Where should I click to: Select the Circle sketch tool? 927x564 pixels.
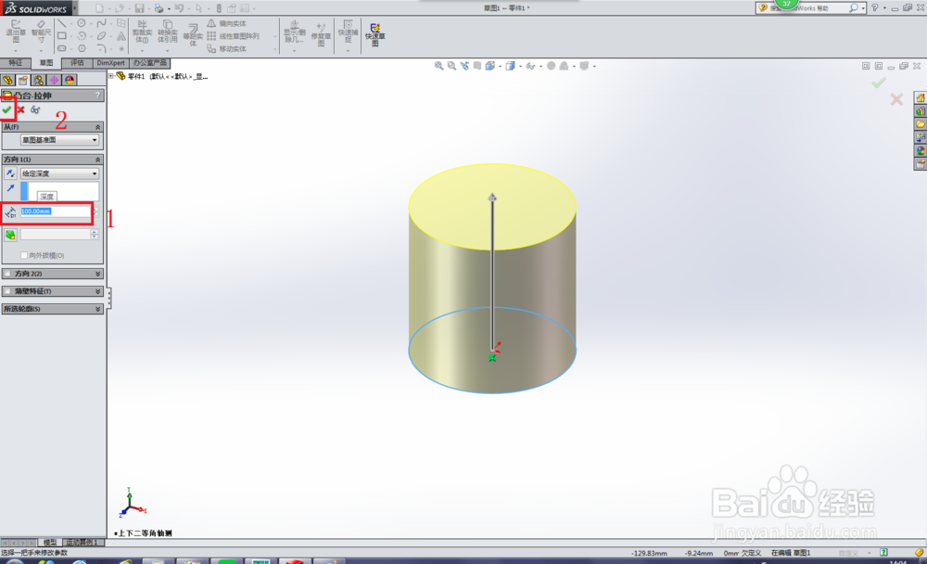click(x=82, y=24)
